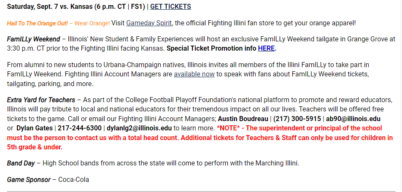Click the Coca-Cola sponsor name
This screenshot has width=402, height=192.
click(73, 179)
